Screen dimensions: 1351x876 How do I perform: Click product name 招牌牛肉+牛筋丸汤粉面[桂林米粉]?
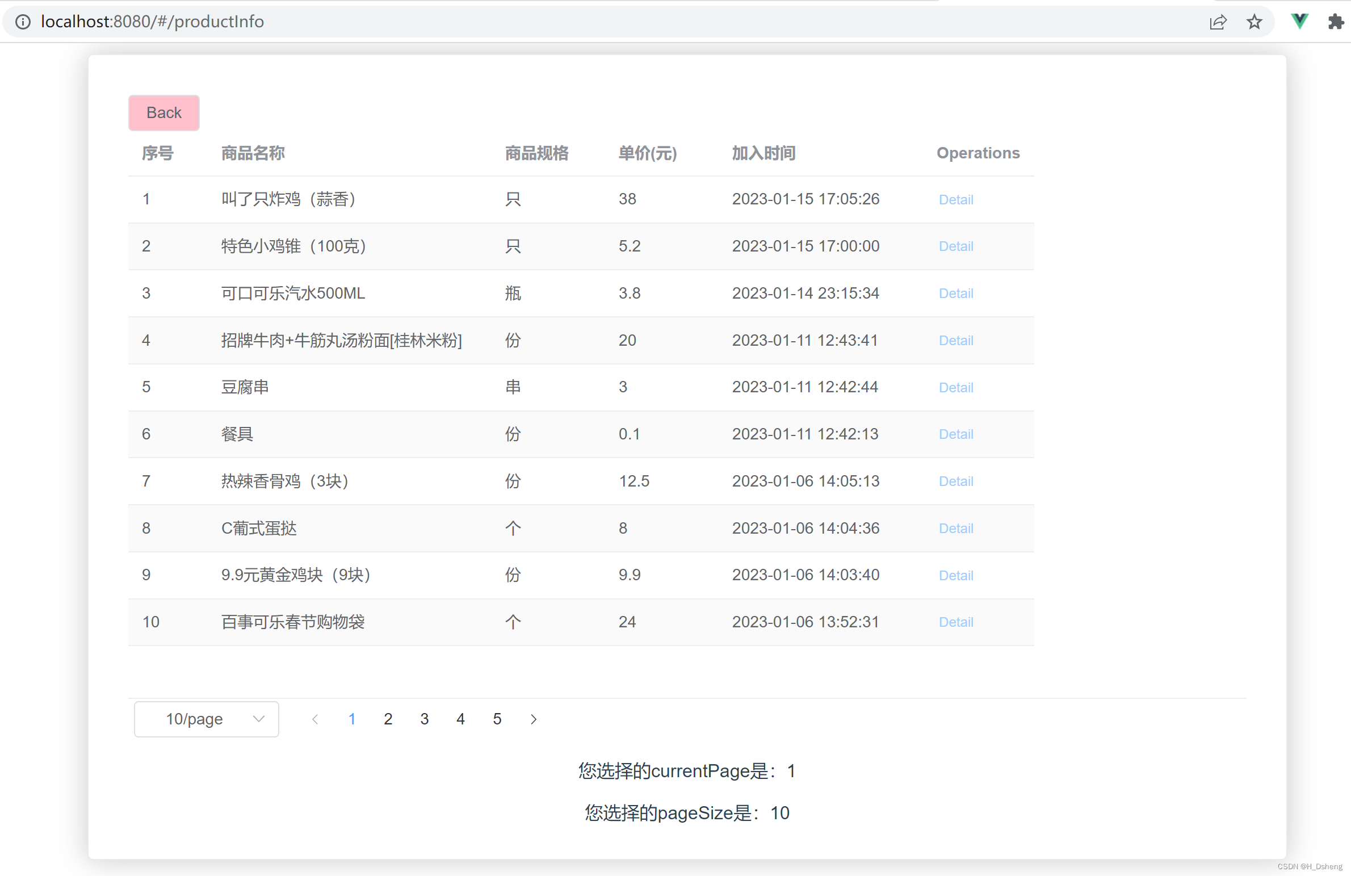click(x=342, y=341)
